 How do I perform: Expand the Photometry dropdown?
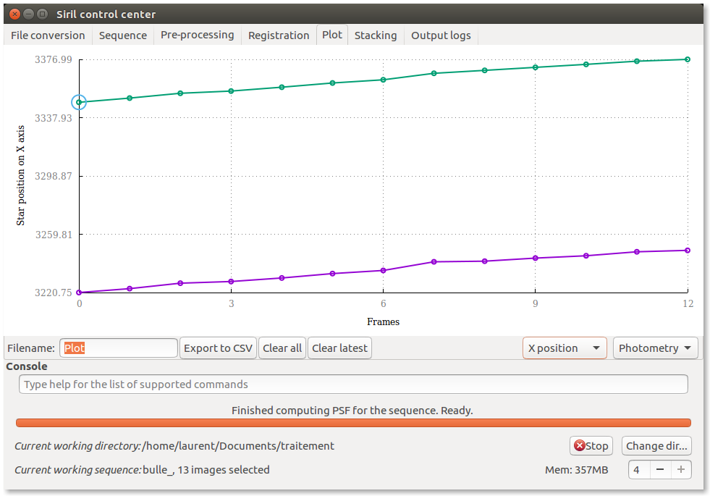pyautogui.click(x=655, y=348)
